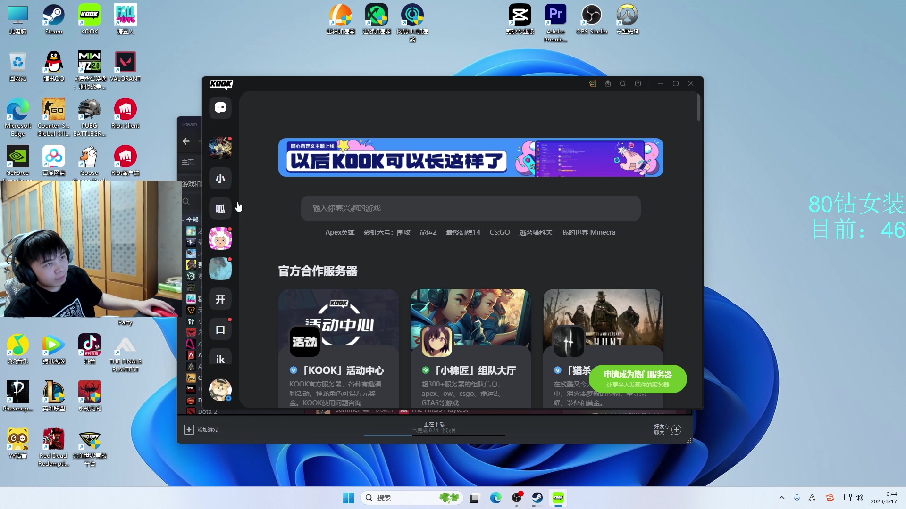Click the Steam download progress bar
This screenshot has height=509, width=906.
pyautogui.click(x=434, y=435)
